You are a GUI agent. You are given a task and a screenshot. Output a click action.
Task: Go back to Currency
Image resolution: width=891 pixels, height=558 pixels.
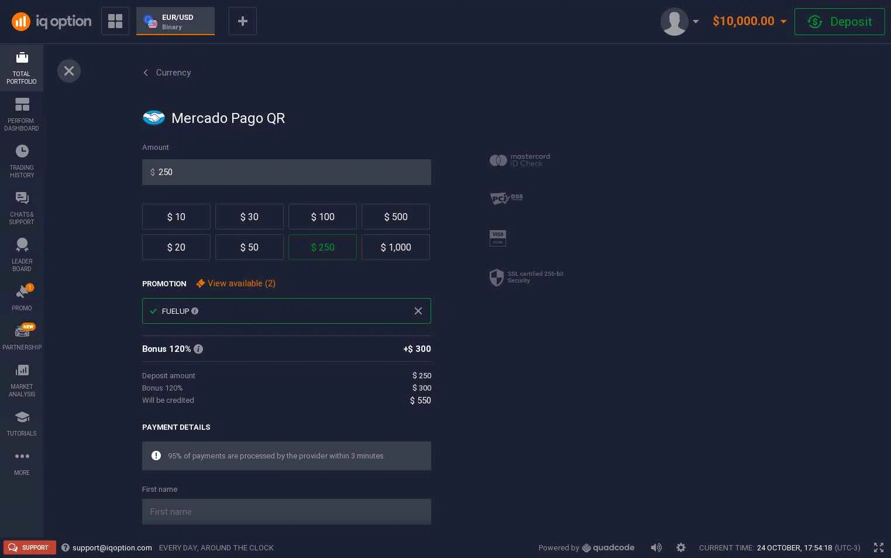167,73
